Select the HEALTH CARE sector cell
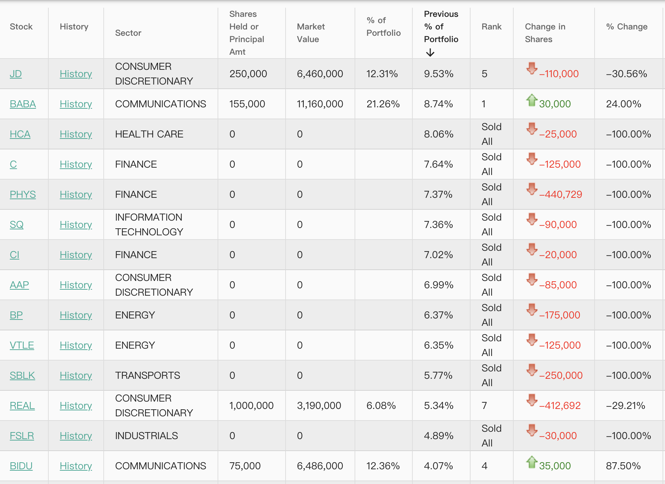Viewport: 665px width, 484px height. 149,134
